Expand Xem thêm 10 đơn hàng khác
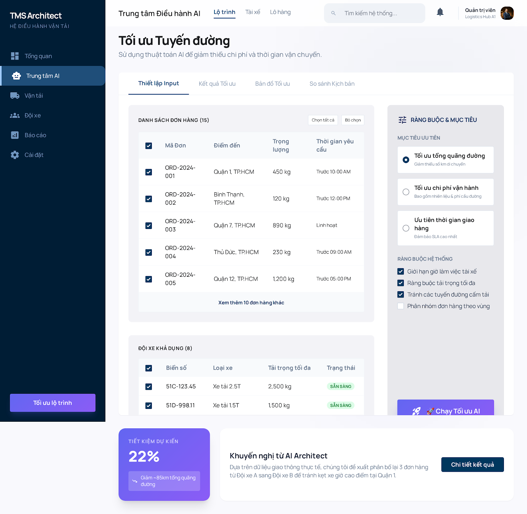Viewport: 527px width, 514px height. tap(251, 302)
